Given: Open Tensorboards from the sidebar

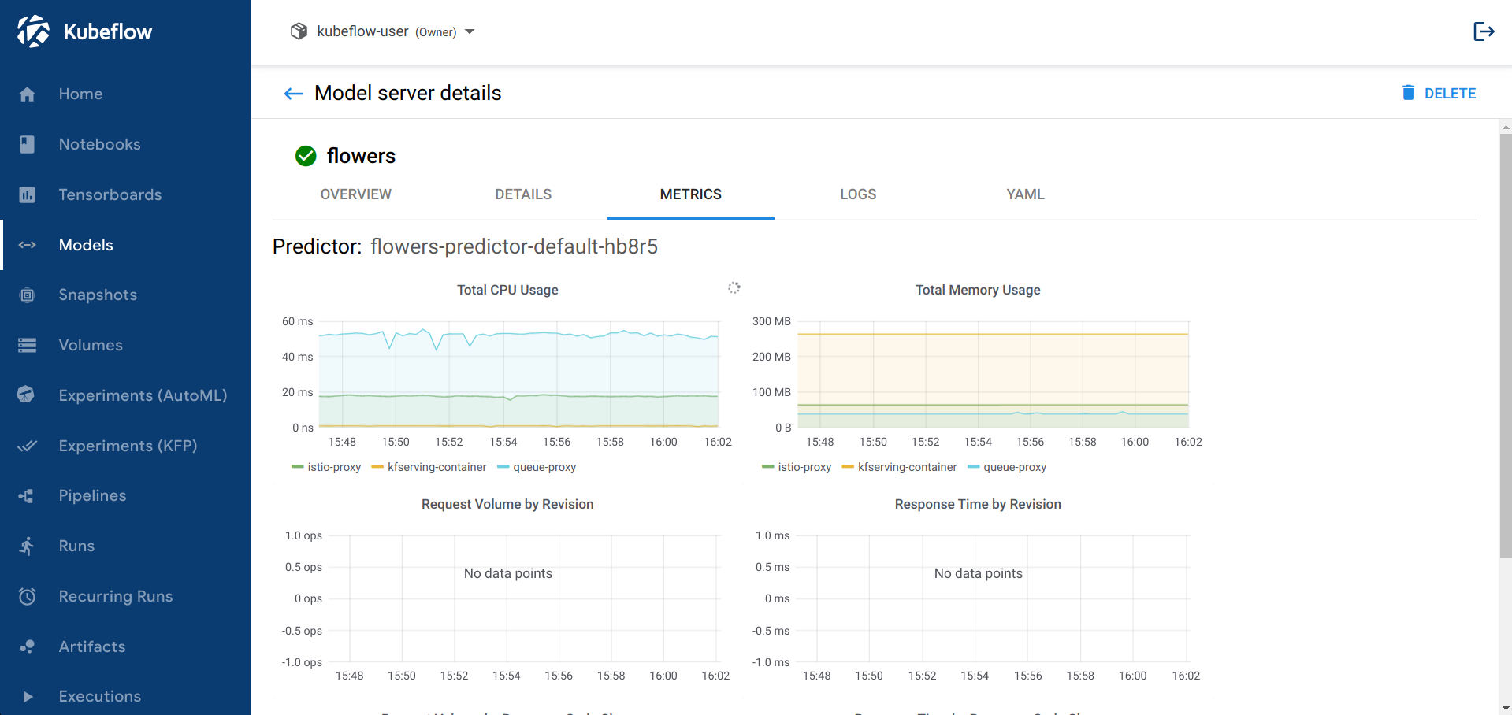Looking at the screenshot, I should (110, 194).
